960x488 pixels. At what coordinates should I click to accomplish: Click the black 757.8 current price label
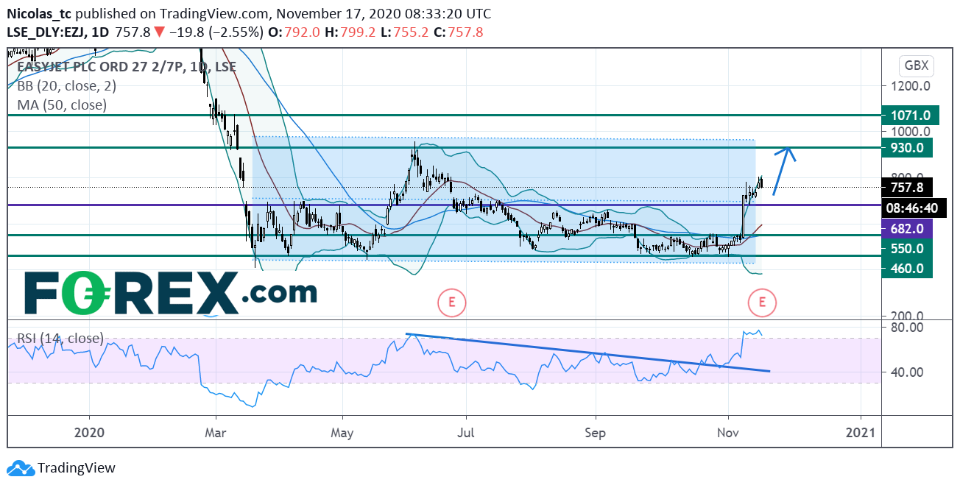(906, 188)
